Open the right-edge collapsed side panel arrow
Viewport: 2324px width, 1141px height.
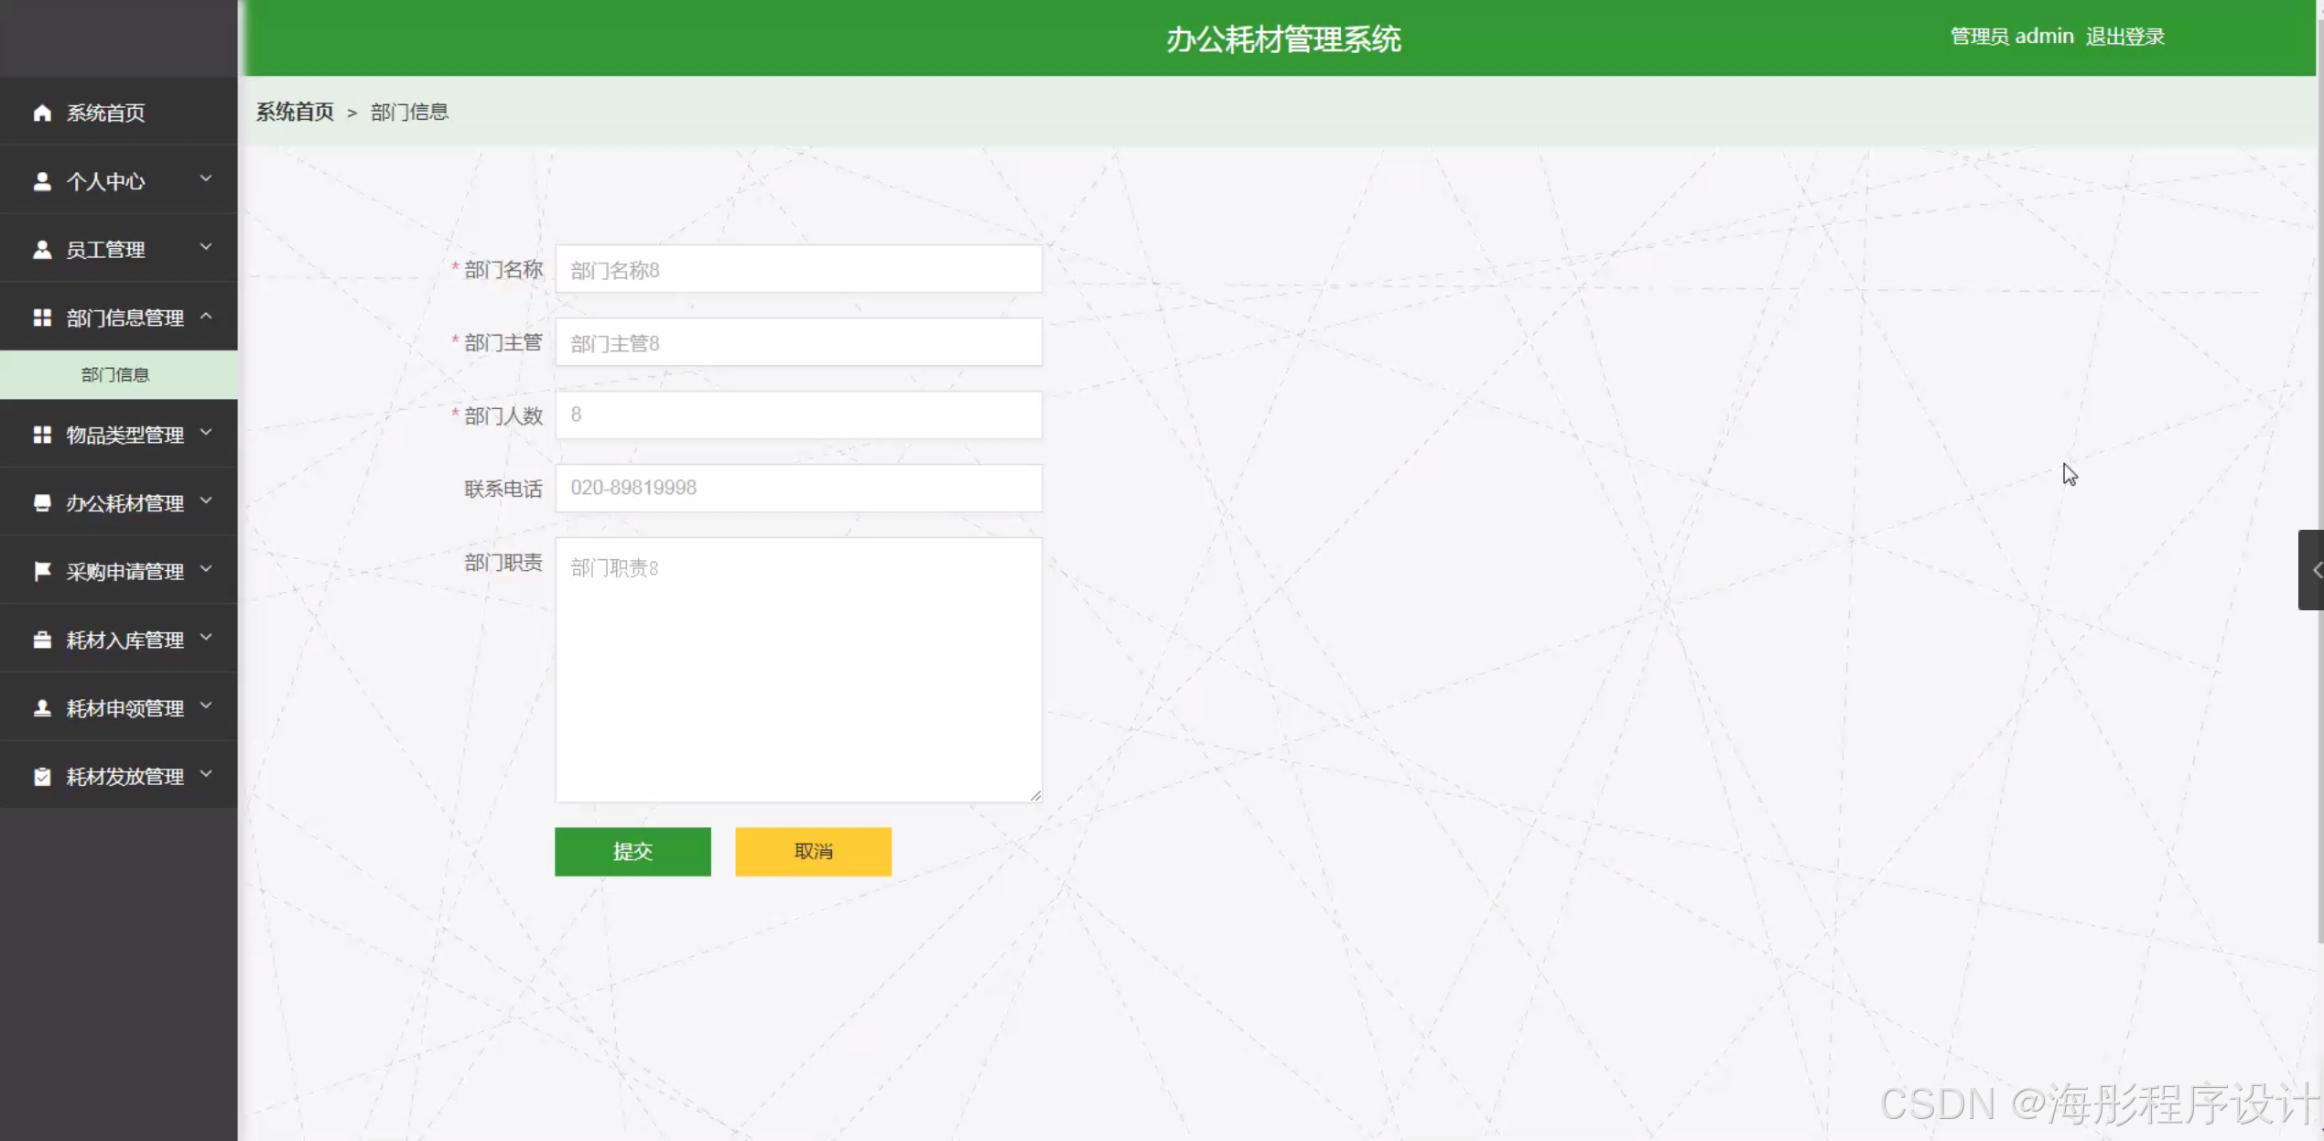tap(2313, 570)
